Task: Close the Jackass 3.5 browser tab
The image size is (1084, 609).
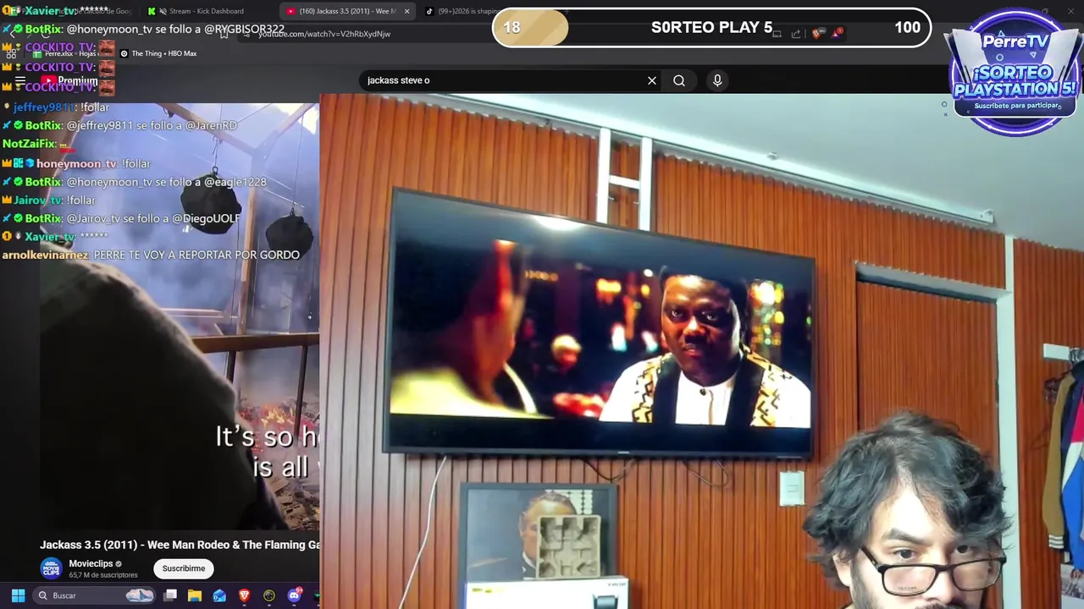Action: [x=406, y=11]
